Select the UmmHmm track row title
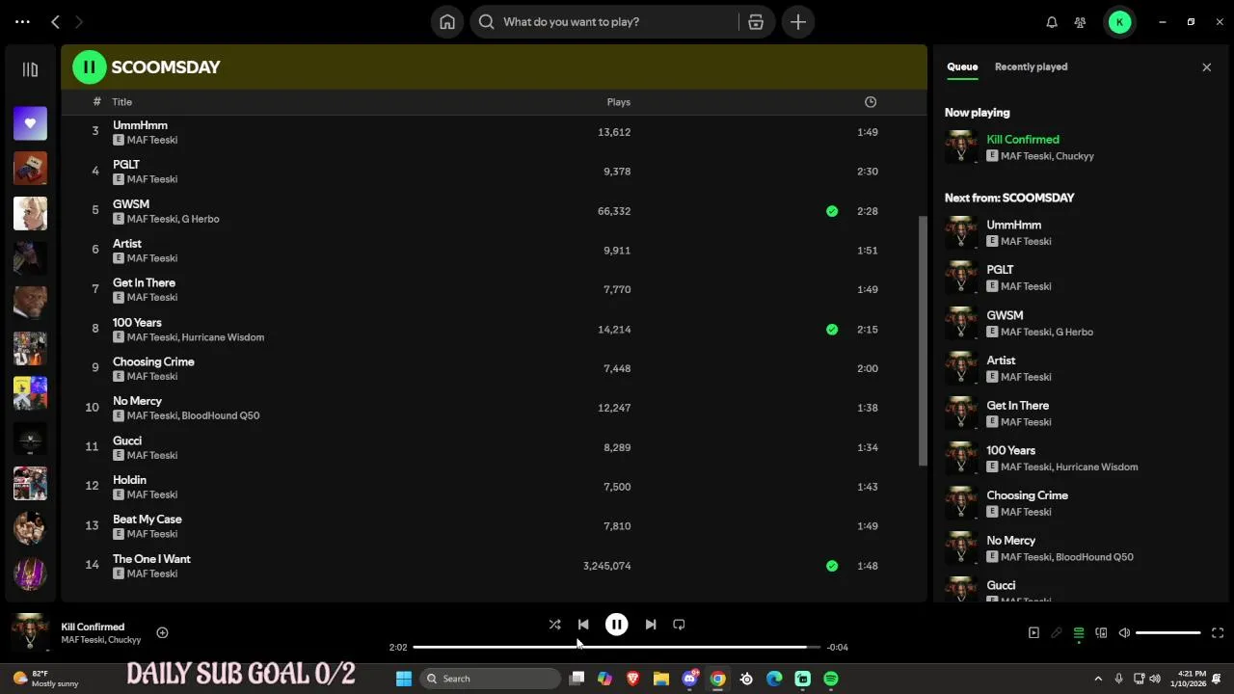The height and width of the screenshot is (694, 1234). tap(140, 125)
